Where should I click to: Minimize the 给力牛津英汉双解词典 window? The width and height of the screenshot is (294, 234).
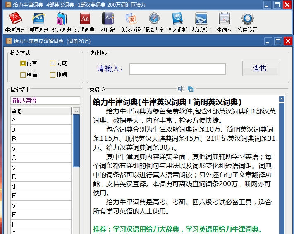268,41
